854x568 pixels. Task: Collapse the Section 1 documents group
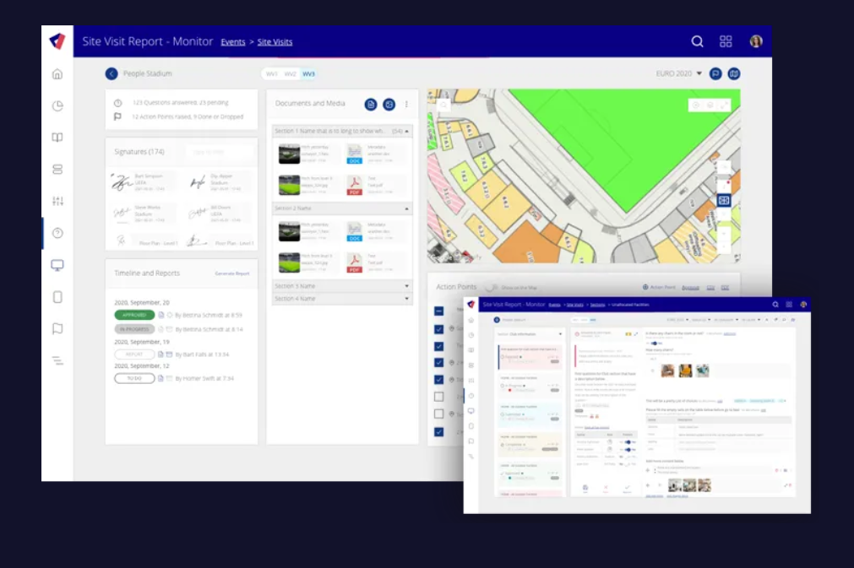(405, 129)
